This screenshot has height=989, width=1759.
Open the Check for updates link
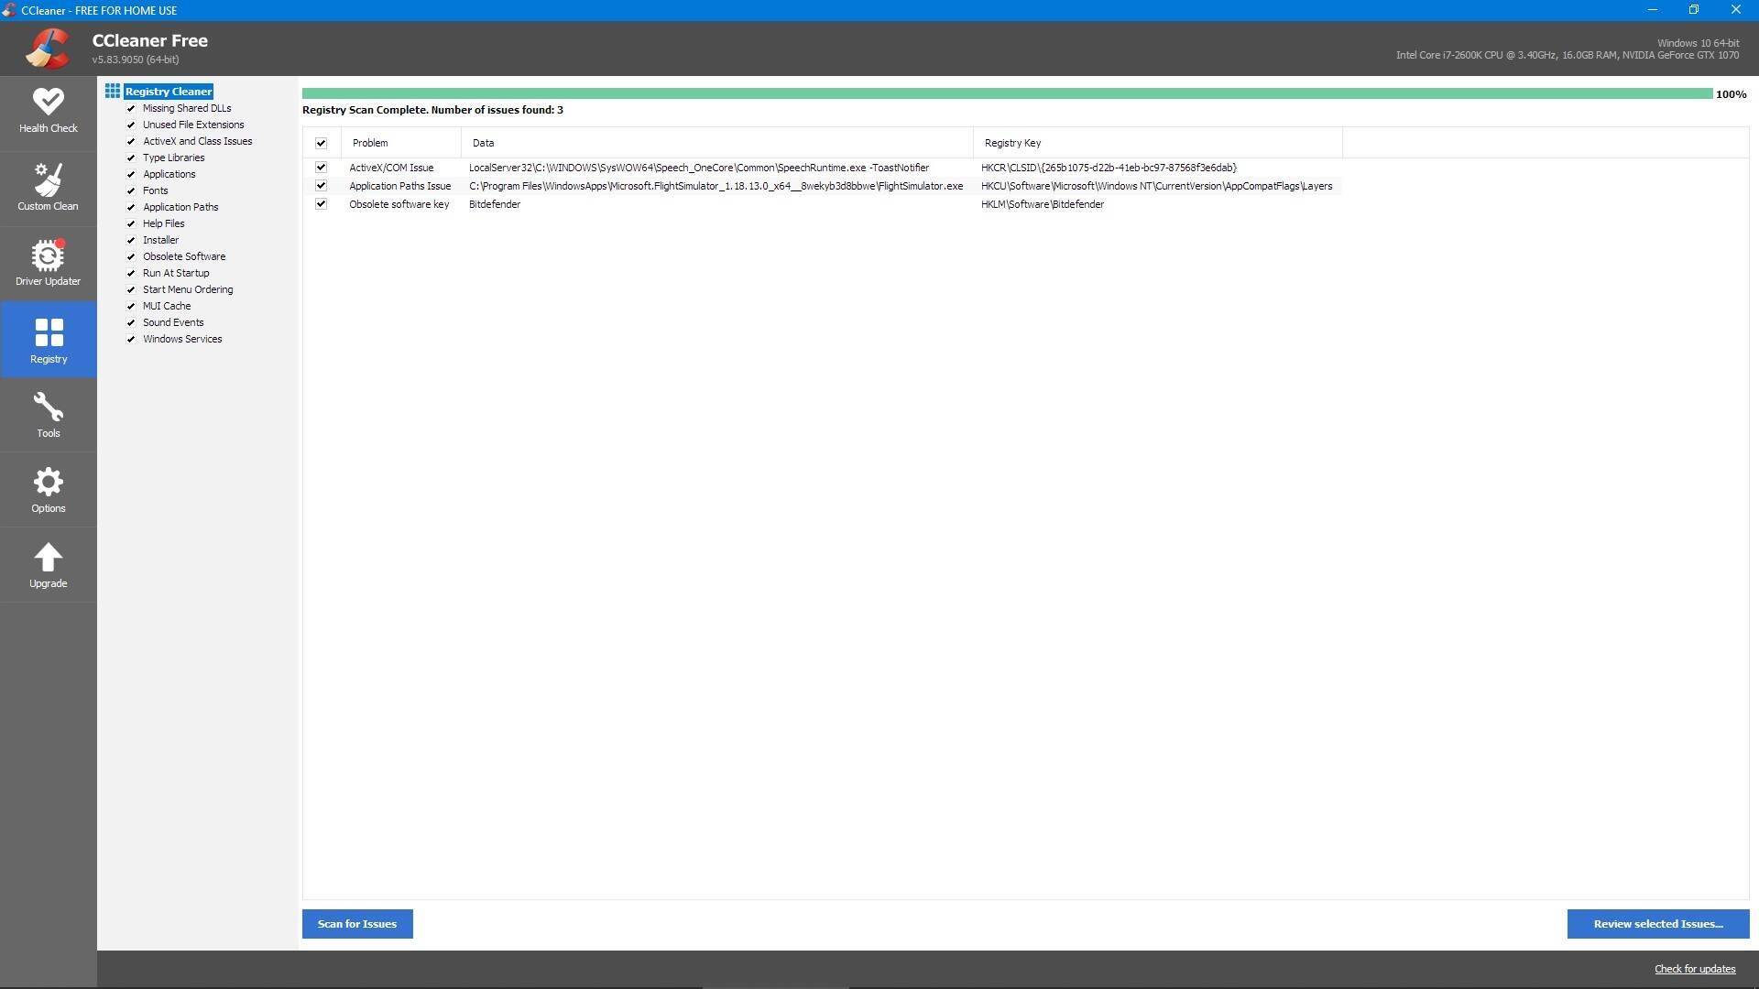[1694, 968]
